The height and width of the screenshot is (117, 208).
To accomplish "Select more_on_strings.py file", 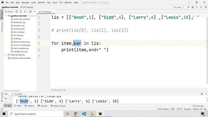I will pos(22,45).
